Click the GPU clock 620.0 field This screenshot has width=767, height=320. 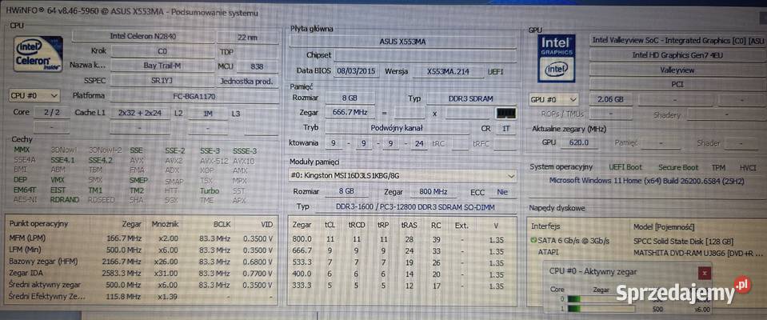click(578, 142)
